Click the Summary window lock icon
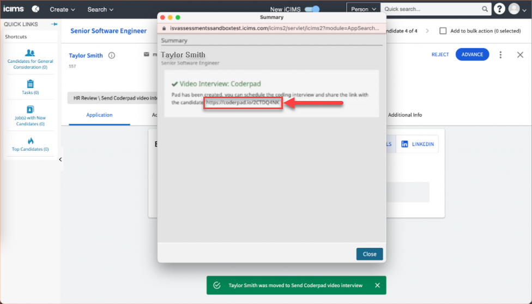 [164, 28]
